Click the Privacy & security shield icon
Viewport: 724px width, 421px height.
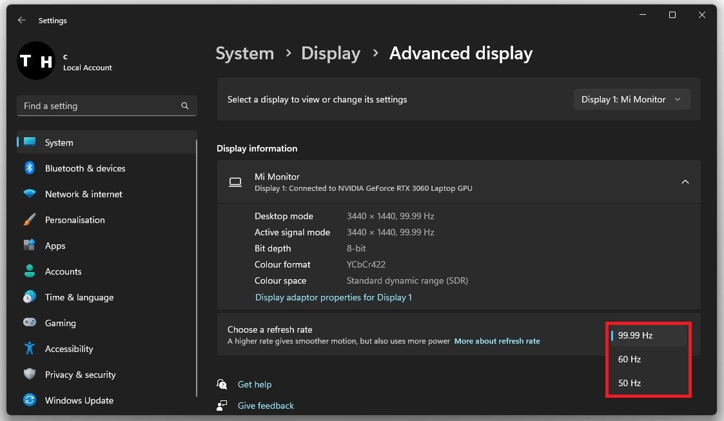30,374
